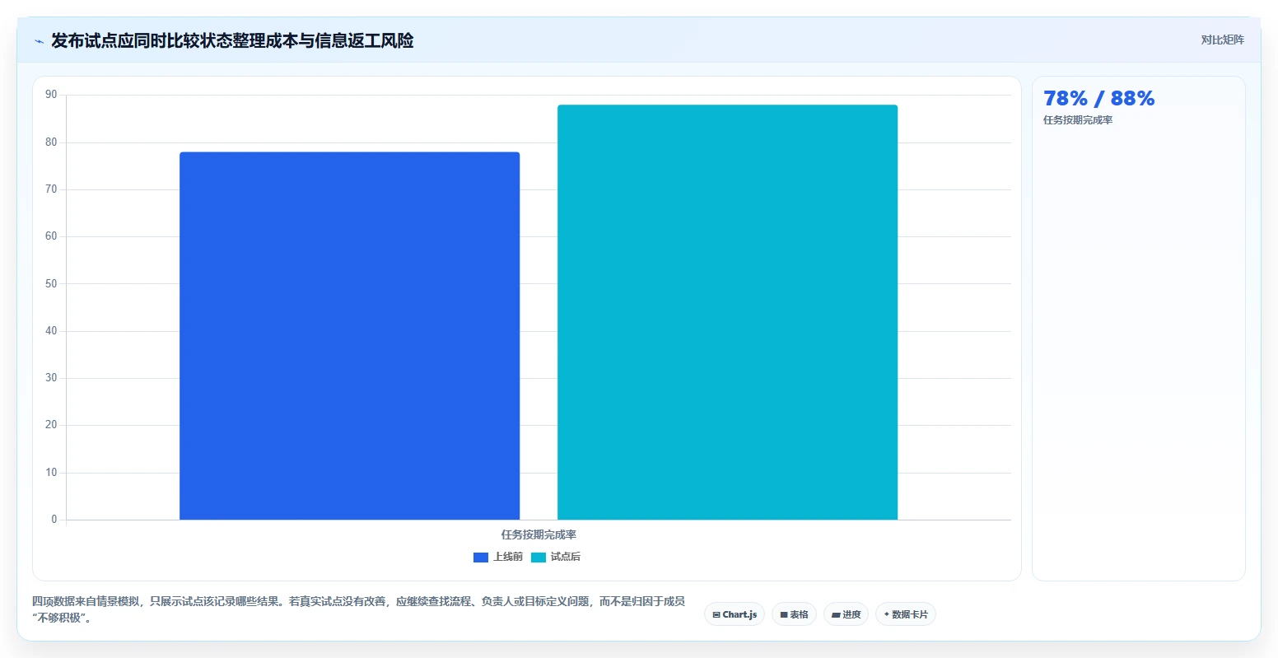
Task: Select the 进度 tag chip
Action: 846,614
